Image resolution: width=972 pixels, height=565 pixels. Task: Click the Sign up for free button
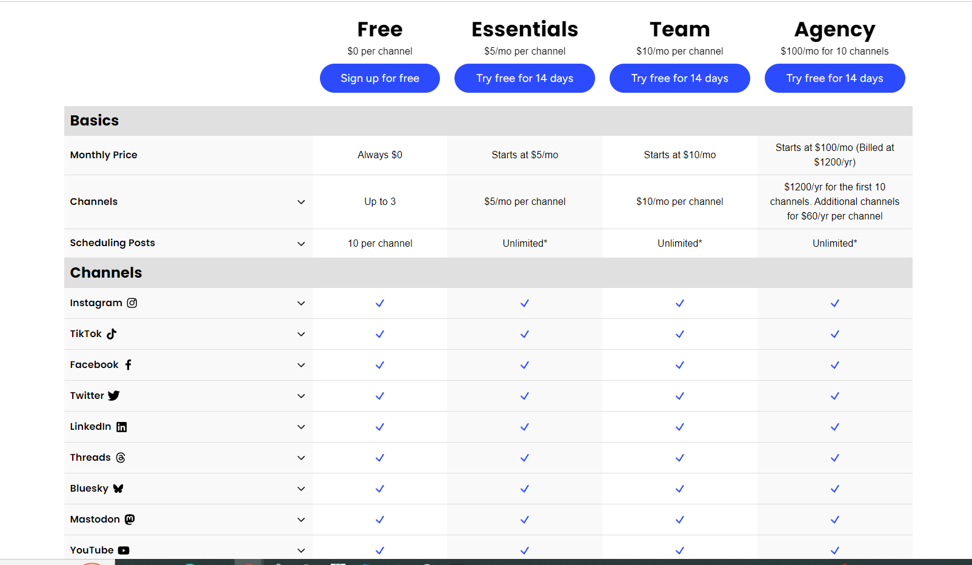[380, 78]
